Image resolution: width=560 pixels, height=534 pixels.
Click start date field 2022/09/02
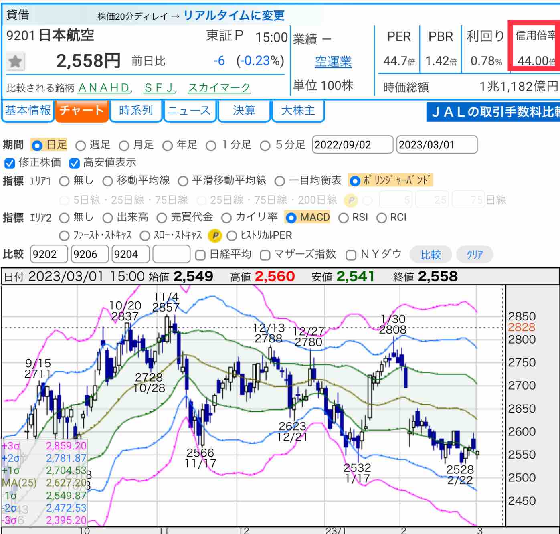[352, 145]
